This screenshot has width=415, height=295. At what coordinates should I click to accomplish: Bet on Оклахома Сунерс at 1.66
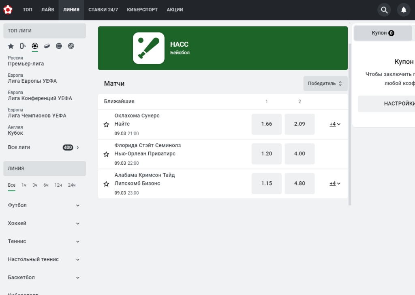(267, 124)
